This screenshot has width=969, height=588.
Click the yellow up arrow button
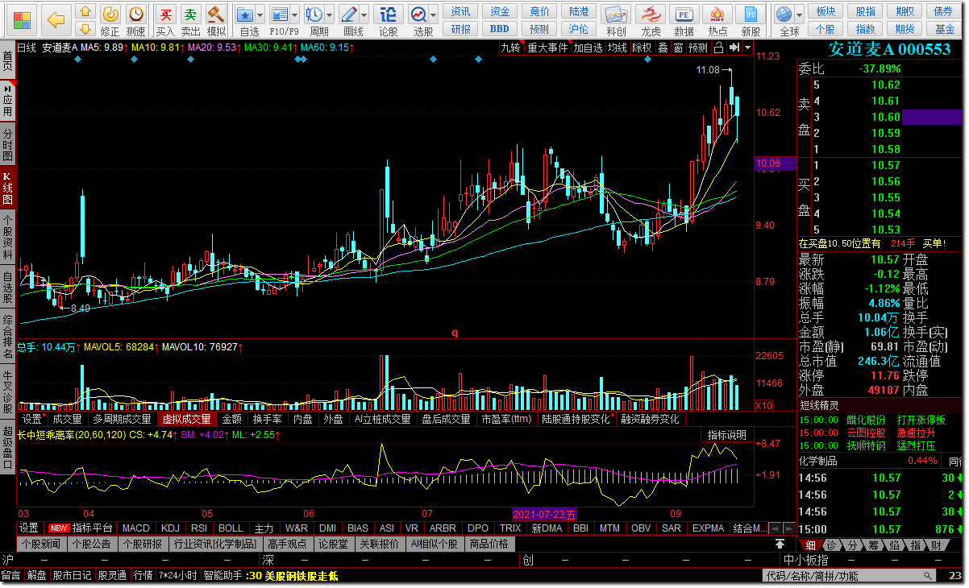85,11
